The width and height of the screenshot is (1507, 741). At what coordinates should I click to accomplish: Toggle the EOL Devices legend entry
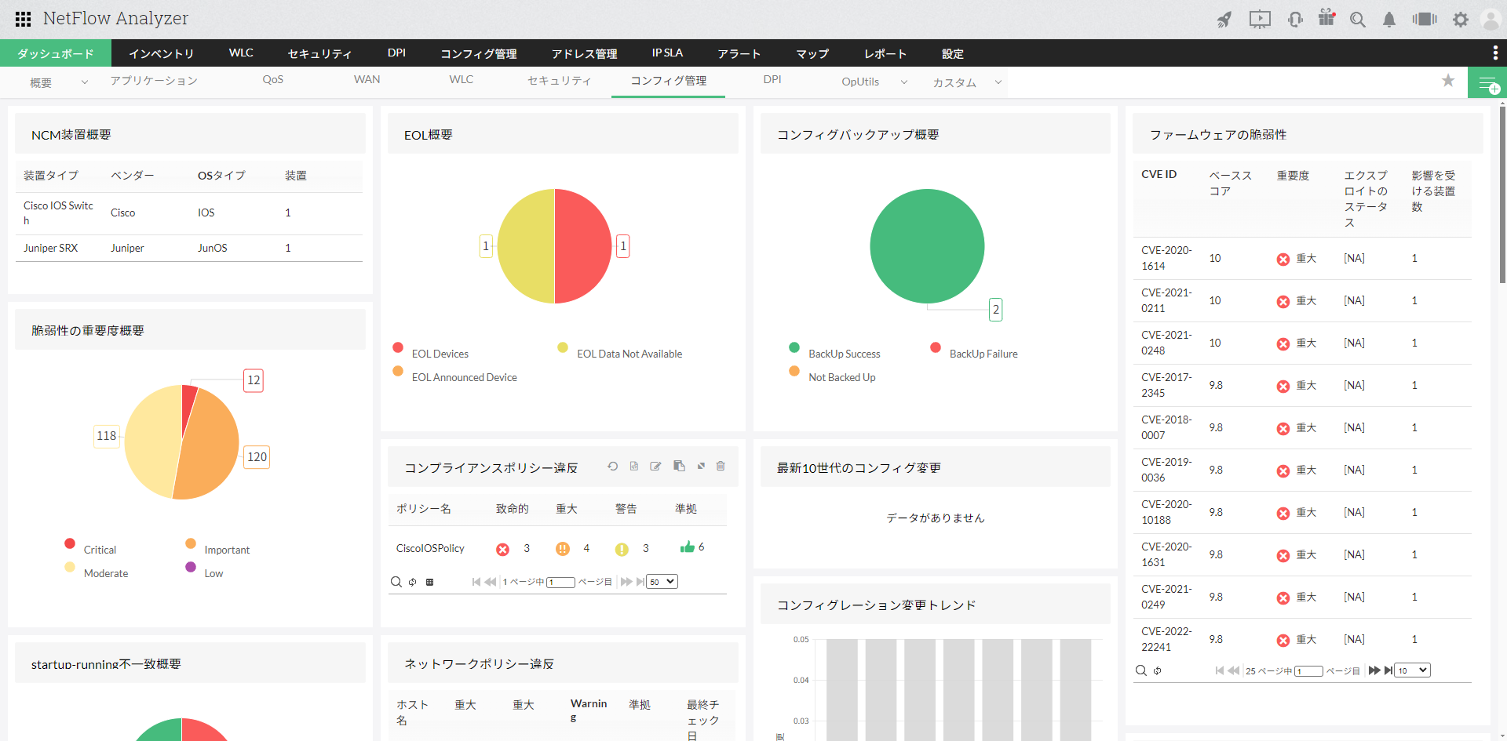439,353
